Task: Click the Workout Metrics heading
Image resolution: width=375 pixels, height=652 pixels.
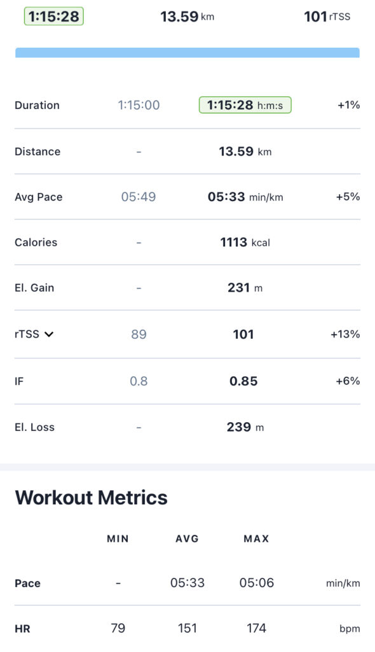Action: coord(92,498)
